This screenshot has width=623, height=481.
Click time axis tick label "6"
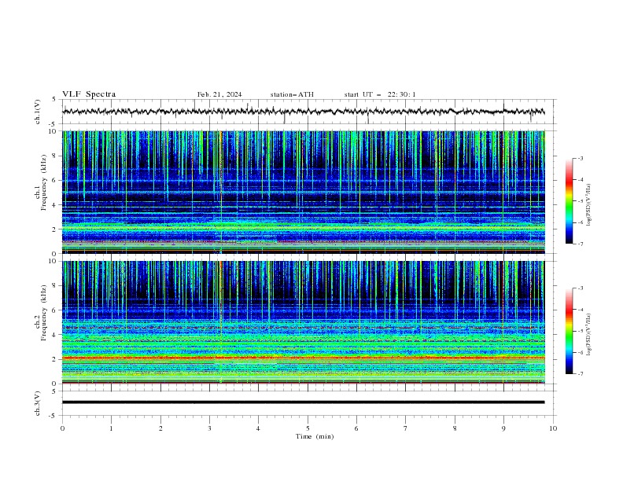point(356,428)
